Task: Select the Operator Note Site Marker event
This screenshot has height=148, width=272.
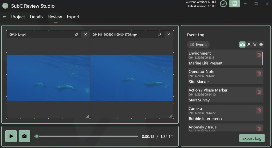Action: pyautogui.click(x=226, y=76)
